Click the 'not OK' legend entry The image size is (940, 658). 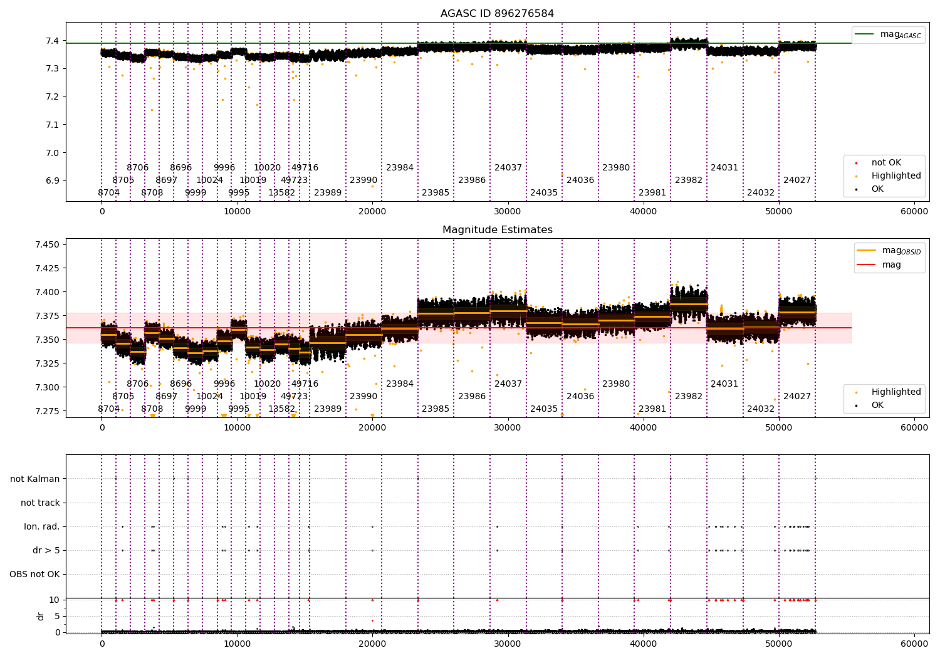pyautogui.click(x=886, y=163)
